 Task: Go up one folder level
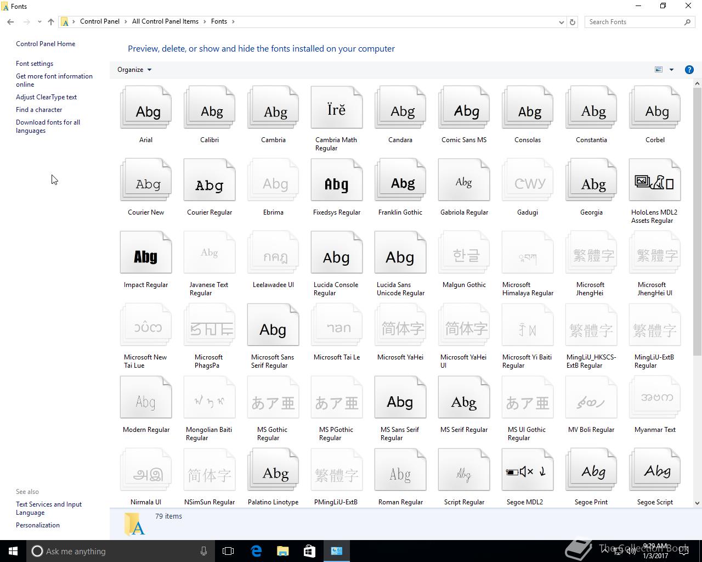(51, 22)
